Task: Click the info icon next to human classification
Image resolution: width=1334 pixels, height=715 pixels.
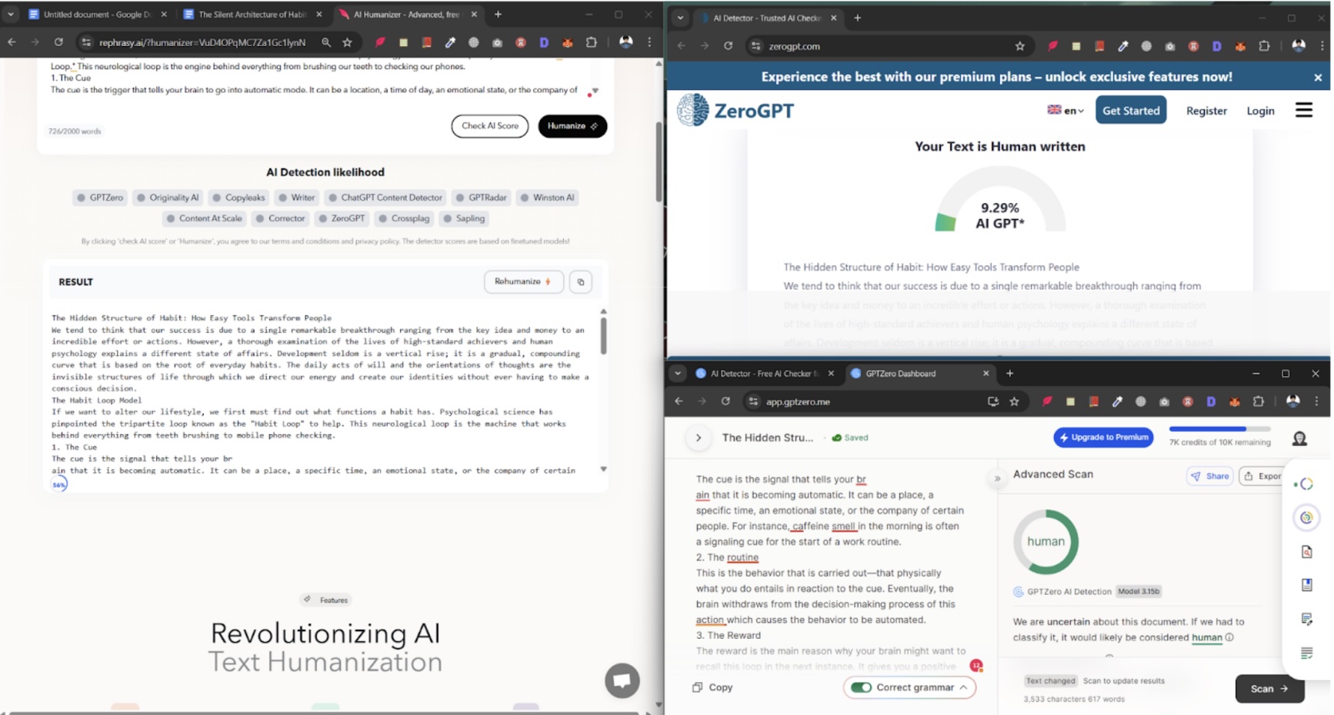Action: pos(1229,637)
